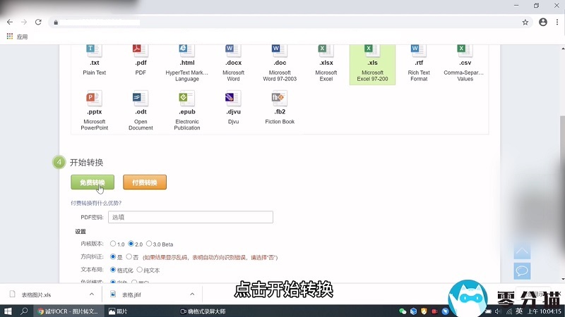This screenshot has width=565, height=317.
Task: Click the PDF密码 input field
Action: point(190,218)
